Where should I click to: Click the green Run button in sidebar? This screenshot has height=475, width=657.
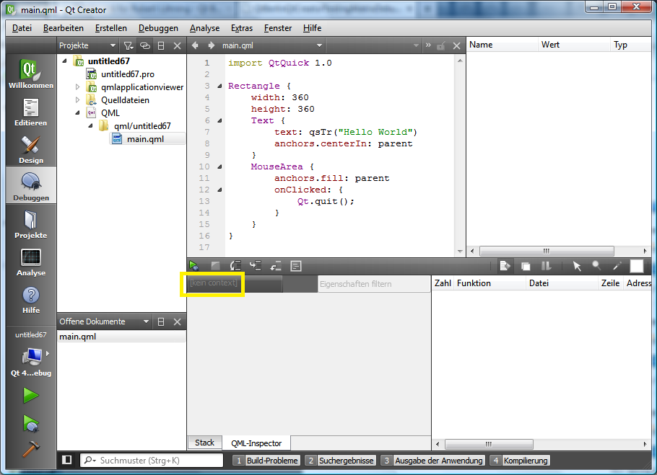30,395
